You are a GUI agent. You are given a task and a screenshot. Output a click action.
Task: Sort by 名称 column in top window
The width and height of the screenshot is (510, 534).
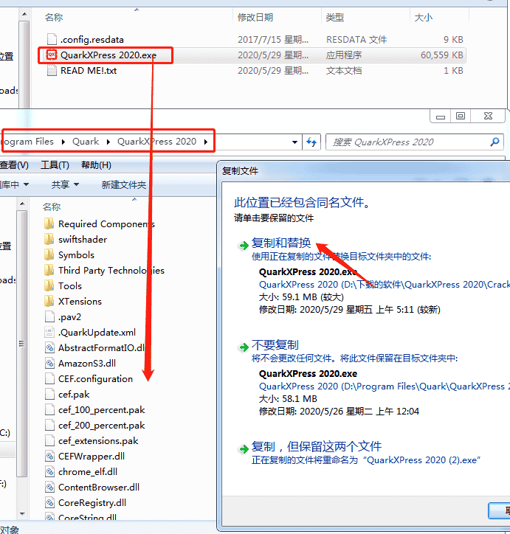click(x=54, y=17)
